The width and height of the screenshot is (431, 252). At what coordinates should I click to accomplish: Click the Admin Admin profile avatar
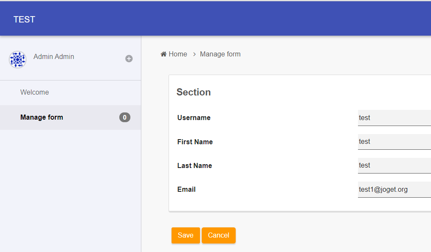pyautogui.click(x=17, y=59)
